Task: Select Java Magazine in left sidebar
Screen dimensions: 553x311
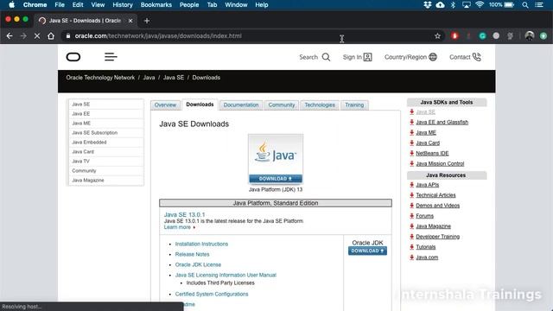Action: (x=106, y=181)
